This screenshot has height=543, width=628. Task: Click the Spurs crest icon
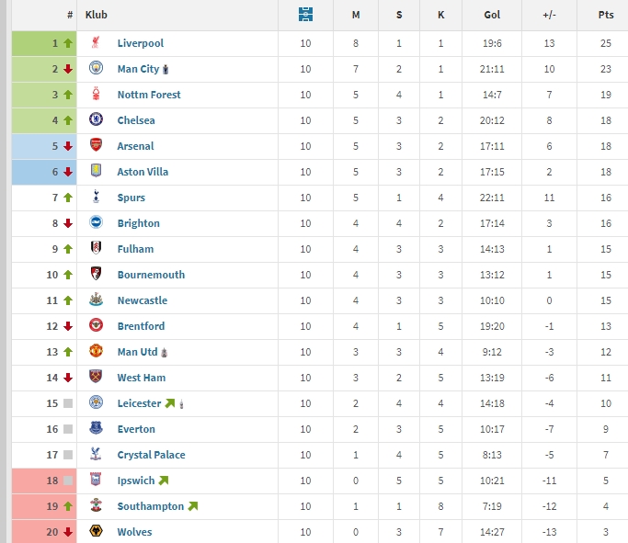[96, 197]
